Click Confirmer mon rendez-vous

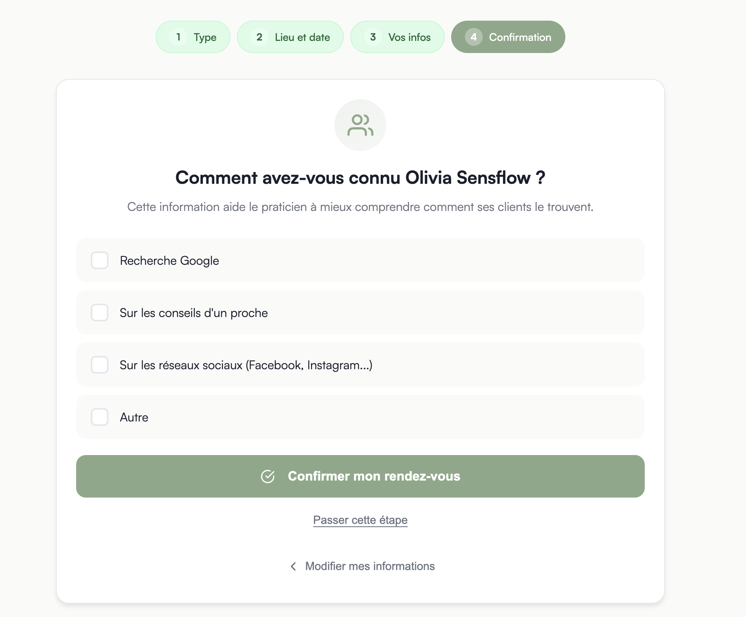pyautogui.click(x=360, y=476)
